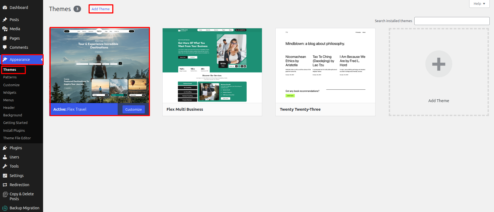Image resolution: width=494 pixels, height=212 pixels.
Task: Click the Backup Migration icon
Action: point(5,208)
